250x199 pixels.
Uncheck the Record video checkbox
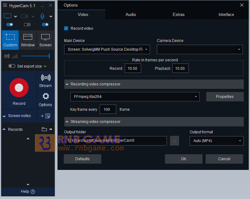[x=66, y=28]
